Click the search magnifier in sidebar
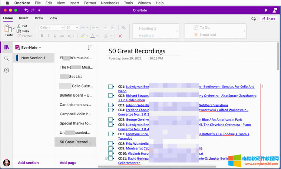The height and width of the screenshot is (169, 281). 6,59
